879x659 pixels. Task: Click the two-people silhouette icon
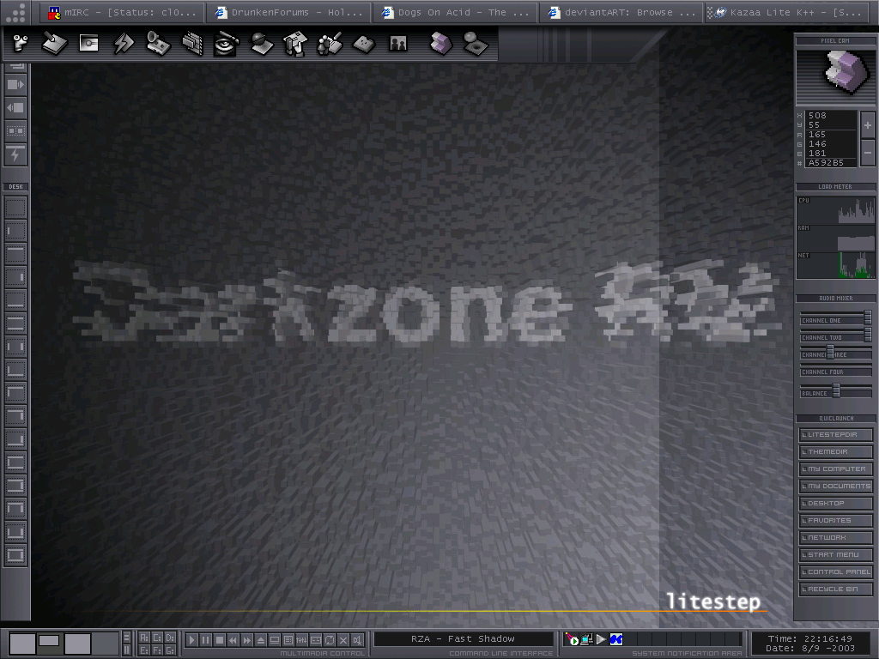[x=397, y=44]
